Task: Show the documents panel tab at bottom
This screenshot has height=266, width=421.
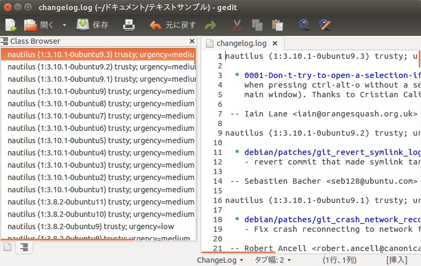Action: pyautogui.click(x=7, y=247)
